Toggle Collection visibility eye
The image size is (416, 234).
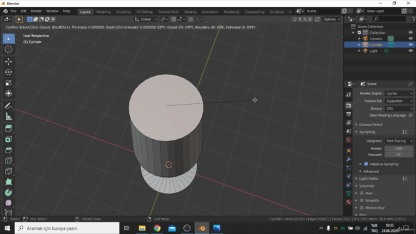(x=410, y=32)
